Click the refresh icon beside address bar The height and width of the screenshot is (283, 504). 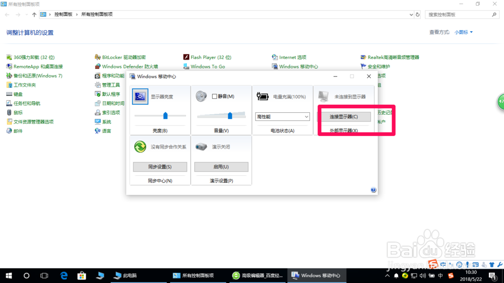click(x=417, y=15)
